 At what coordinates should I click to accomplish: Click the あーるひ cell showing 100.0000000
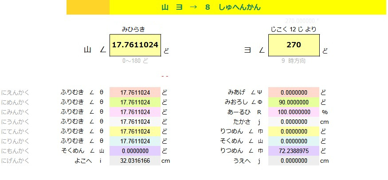(294, 112)
